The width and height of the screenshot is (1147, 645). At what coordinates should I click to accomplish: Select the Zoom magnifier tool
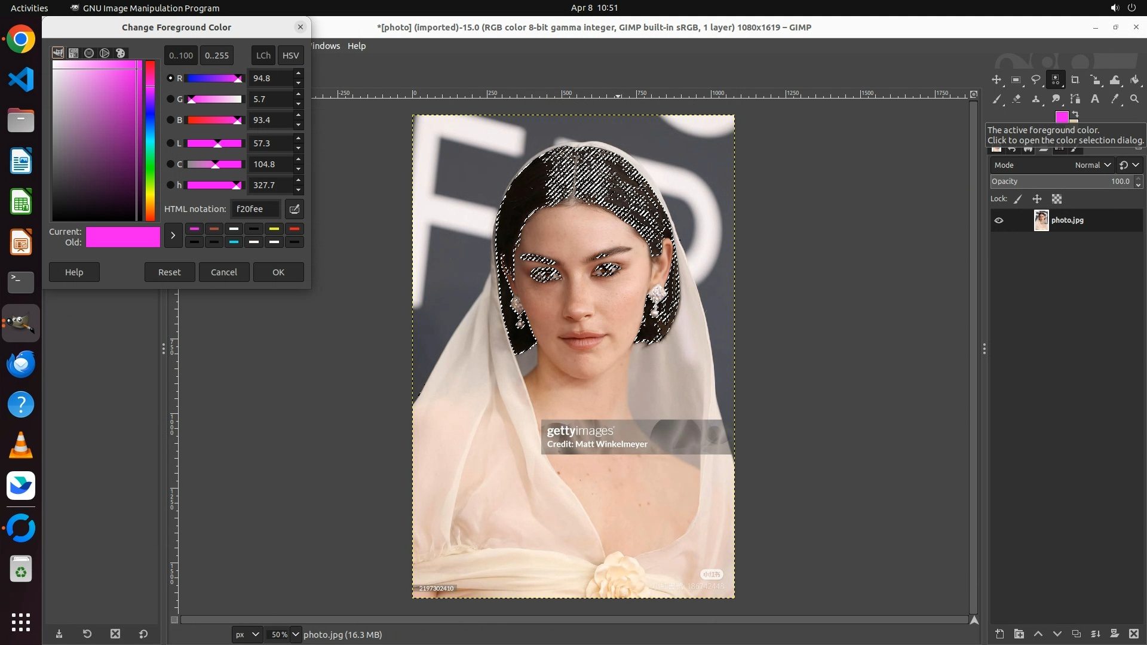pos(1134,99)
